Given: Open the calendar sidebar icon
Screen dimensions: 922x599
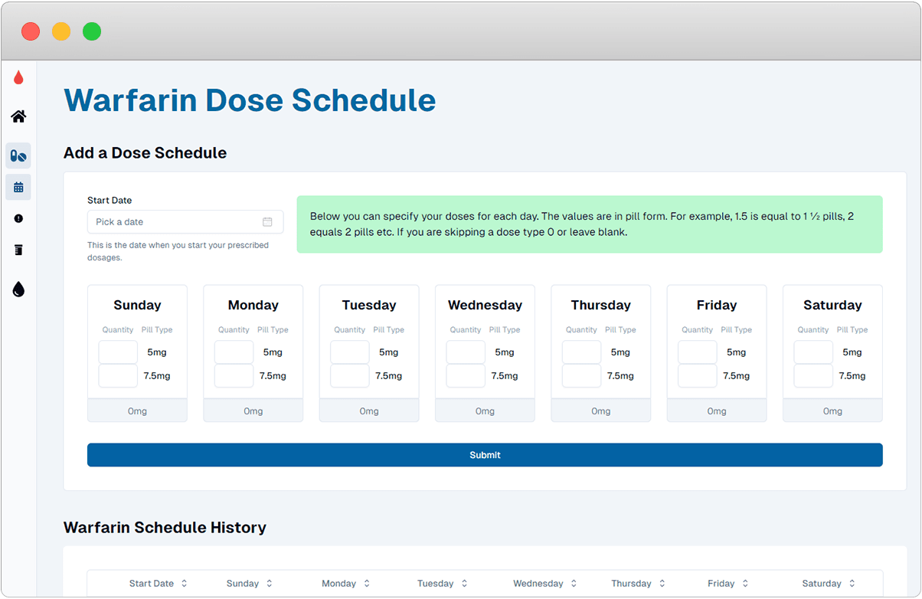Looking at the screenshot, I should [x=18, y=187].
